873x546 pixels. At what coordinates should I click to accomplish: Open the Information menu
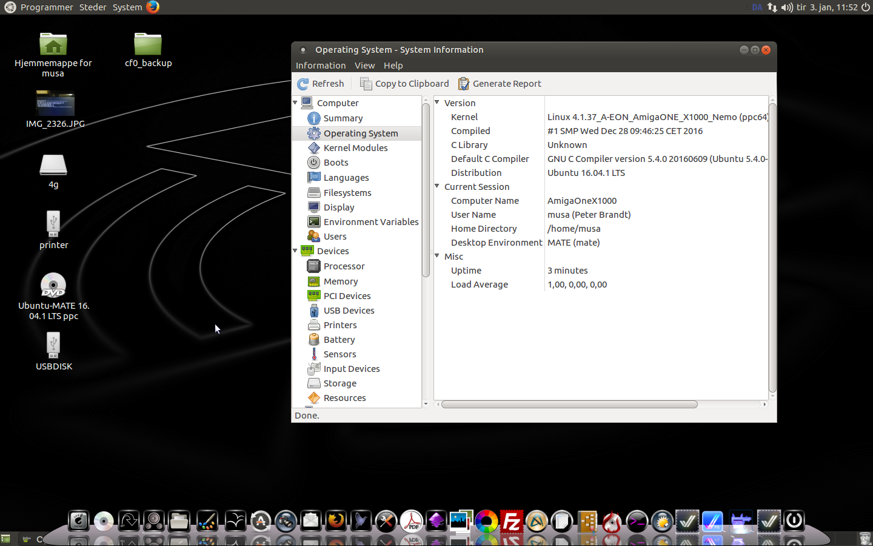(x=320, y=66)
